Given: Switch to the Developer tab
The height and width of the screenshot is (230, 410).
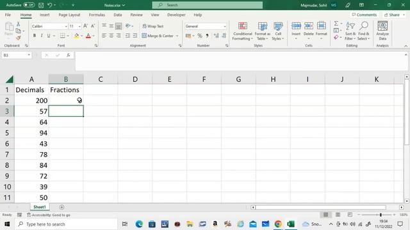Looking at the screenshot, I should (x=176, y=15).
